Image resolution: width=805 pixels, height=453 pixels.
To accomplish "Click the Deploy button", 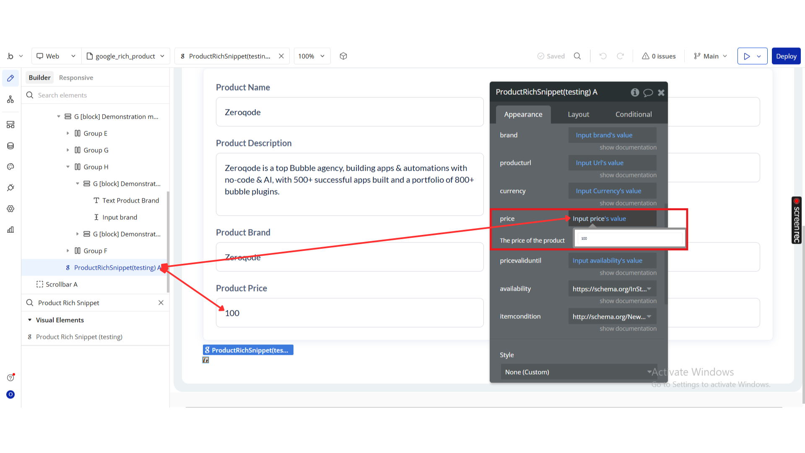I will [x=786, y=56].
